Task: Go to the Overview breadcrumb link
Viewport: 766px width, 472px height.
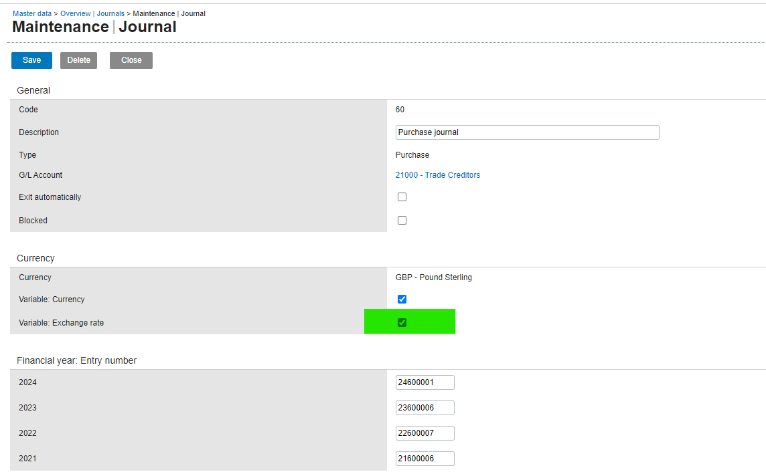Action: (75, 13)
